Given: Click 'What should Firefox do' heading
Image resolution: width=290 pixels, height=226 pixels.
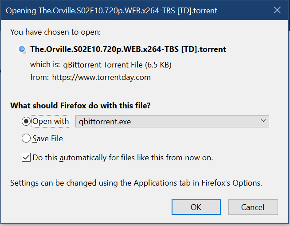Looking at the screenshot, I should [80, 106].
